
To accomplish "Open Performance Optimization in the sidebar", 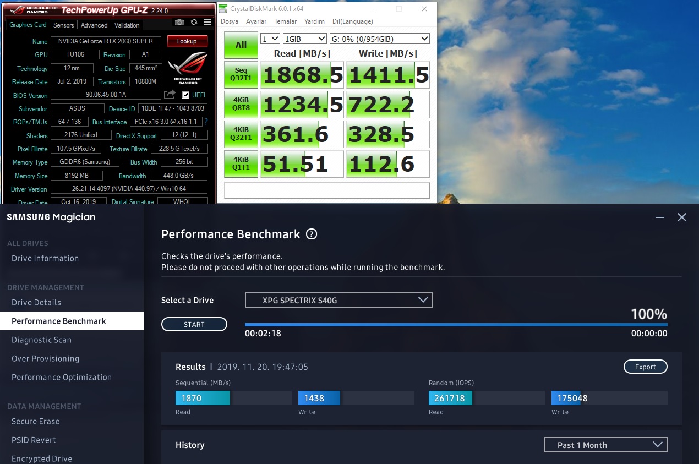I will pyautogui.click(x=62, y=377).
